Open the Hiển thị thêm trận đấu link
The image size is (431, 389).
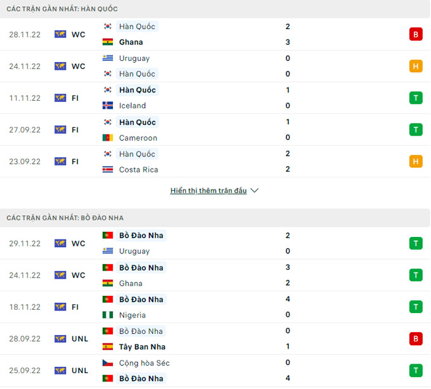(x=209, y=191)
